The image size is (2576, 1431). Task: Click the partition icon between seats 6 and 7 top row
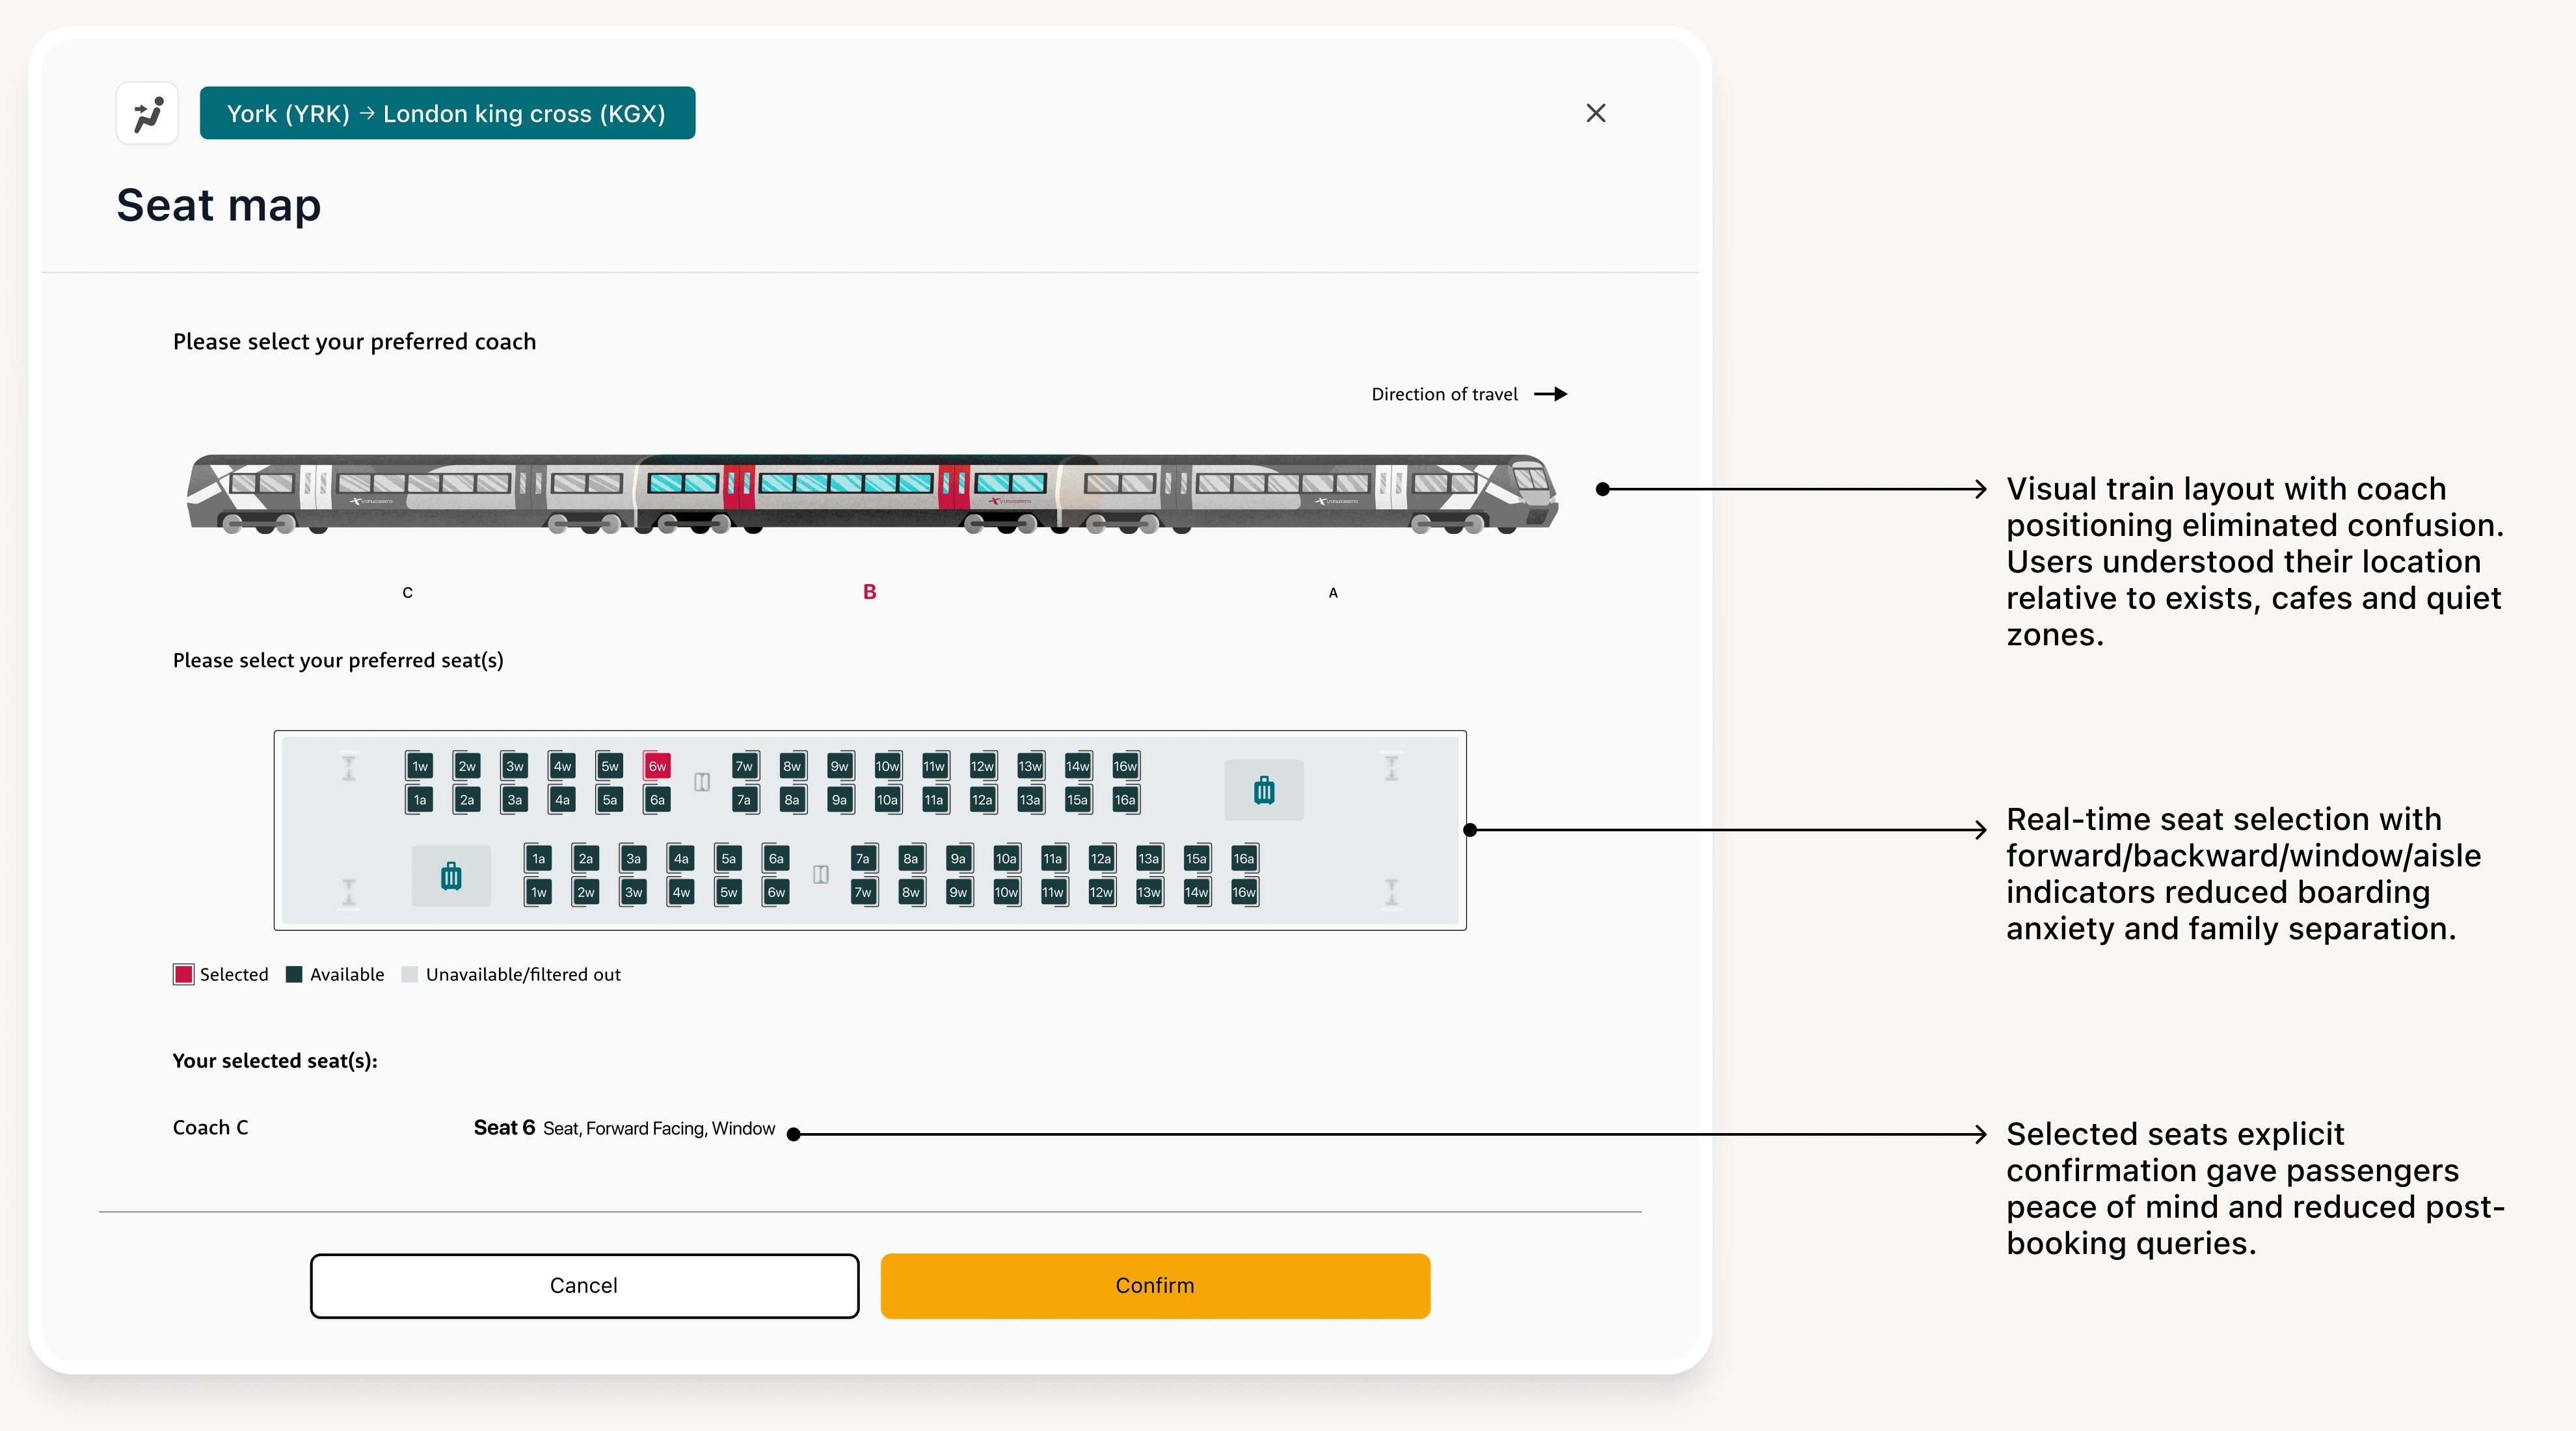702,782
